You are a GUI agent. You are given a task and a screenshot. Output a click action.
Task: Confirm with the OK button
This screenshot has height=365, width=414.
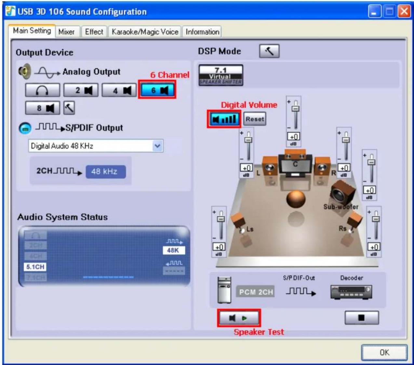[x=384, y=352]
